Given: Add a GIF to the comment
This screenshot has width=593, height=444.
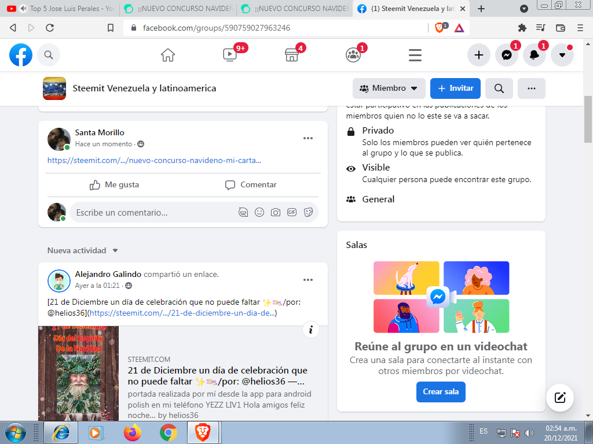Looking at the screenshot, I should pyautogui.click(x=292, y=212).
